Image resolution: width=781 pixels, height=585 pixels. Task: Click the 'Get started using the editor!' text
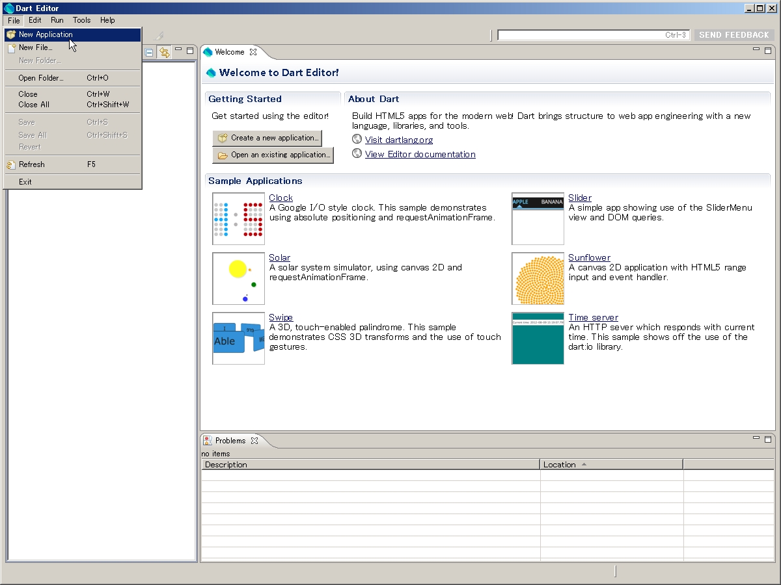pyautogui.click(x=270, y=116)
